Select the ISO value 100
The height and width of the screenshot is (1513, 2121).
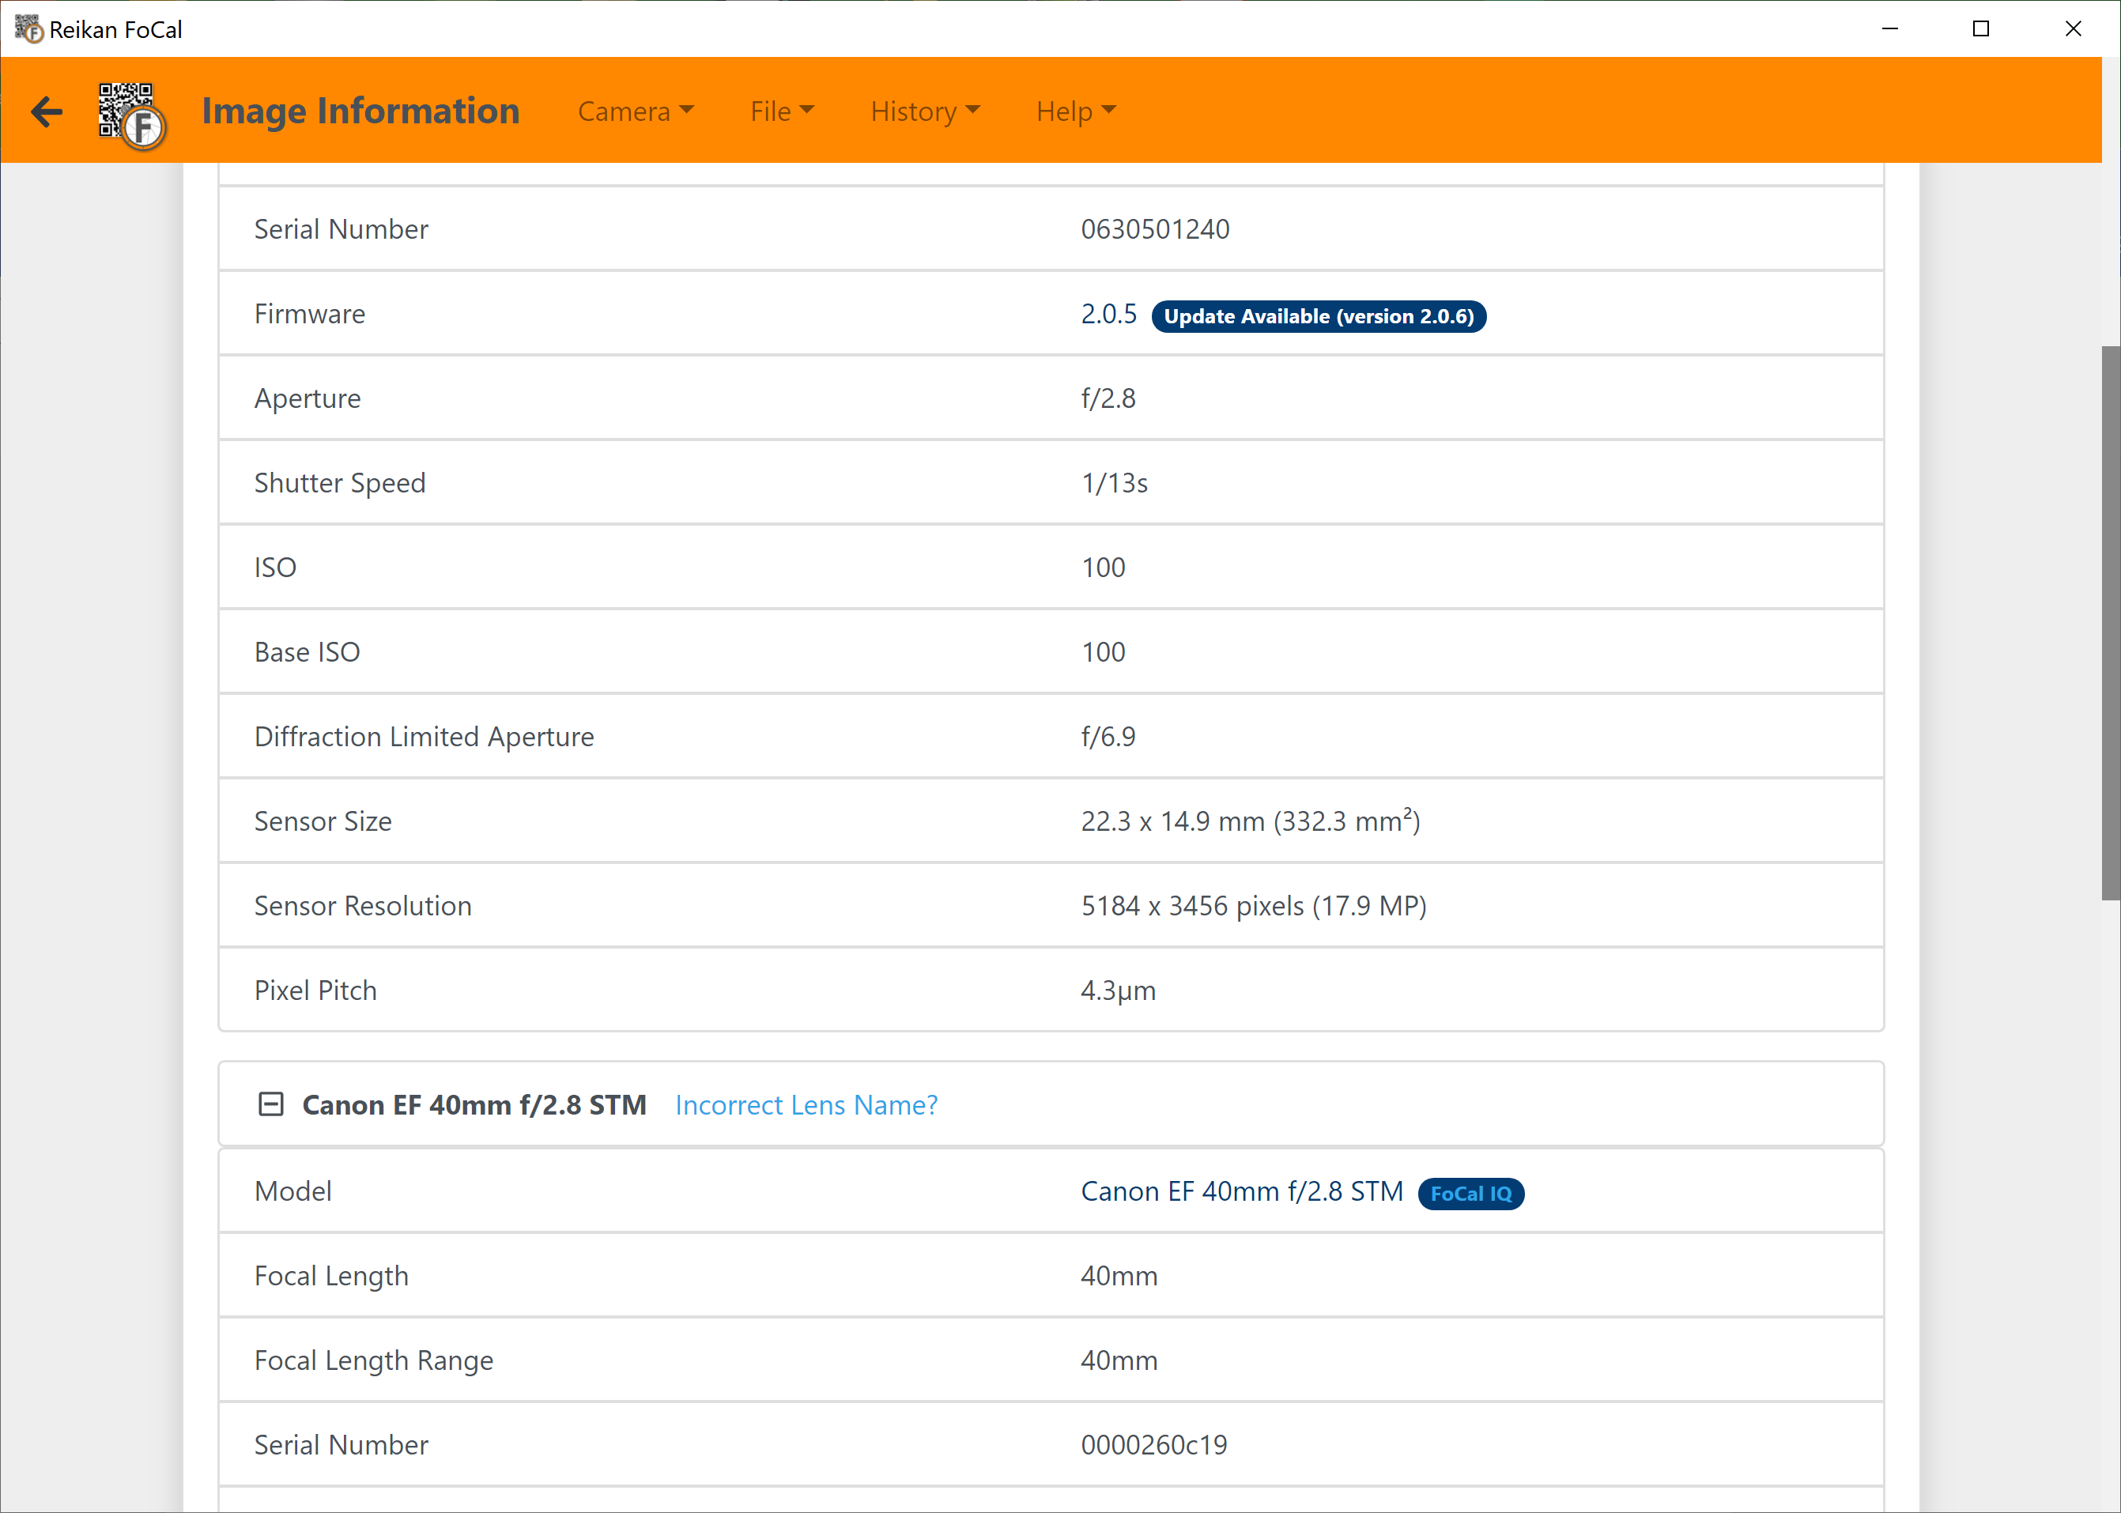point(1103,568)
